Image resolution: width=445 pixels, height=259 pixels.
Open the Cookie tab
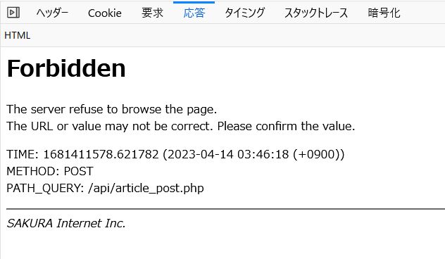(105, 13)
